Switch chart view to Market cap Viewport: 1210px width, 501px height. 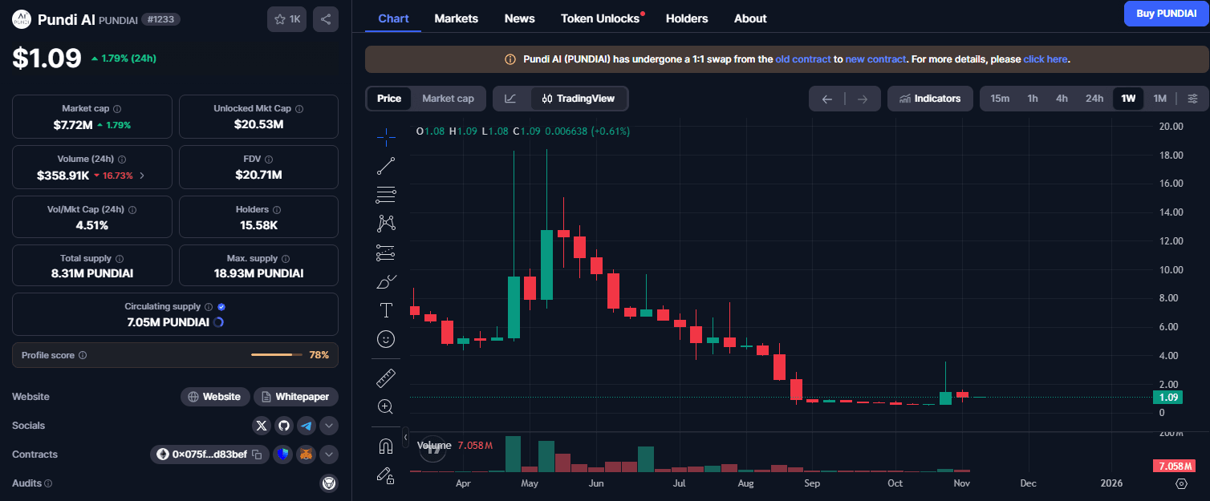click(x=448, y=98)
